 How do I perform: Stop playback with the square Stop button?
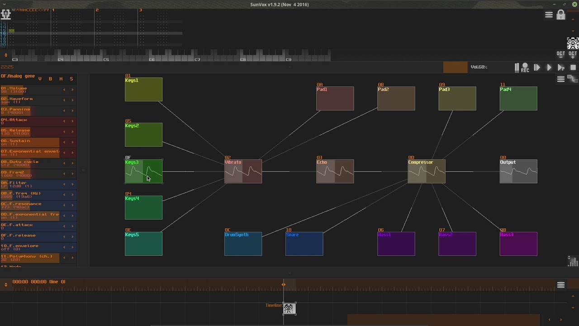(573, 67)
